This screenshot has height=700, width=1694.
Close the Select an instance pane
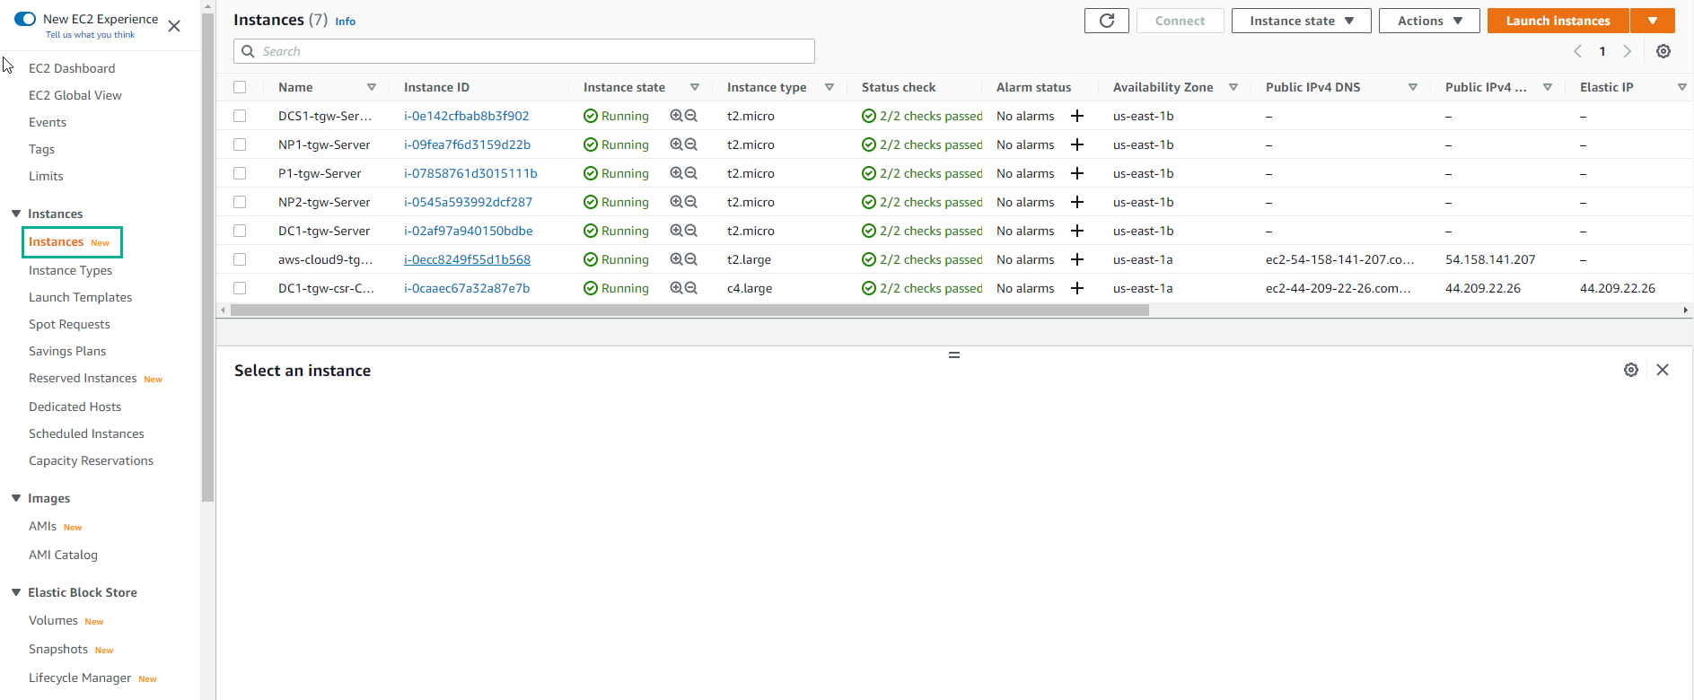click(x=1663, y=370)
